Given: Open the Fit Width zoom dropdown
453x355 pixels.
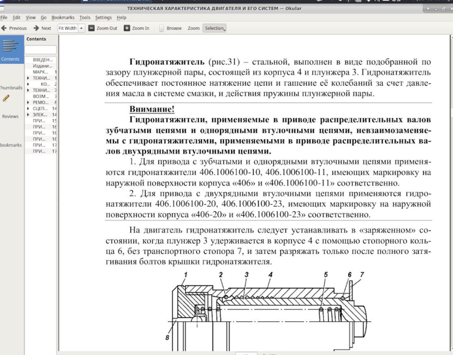Looking at the screenshot, I should (x=82, y=28).
